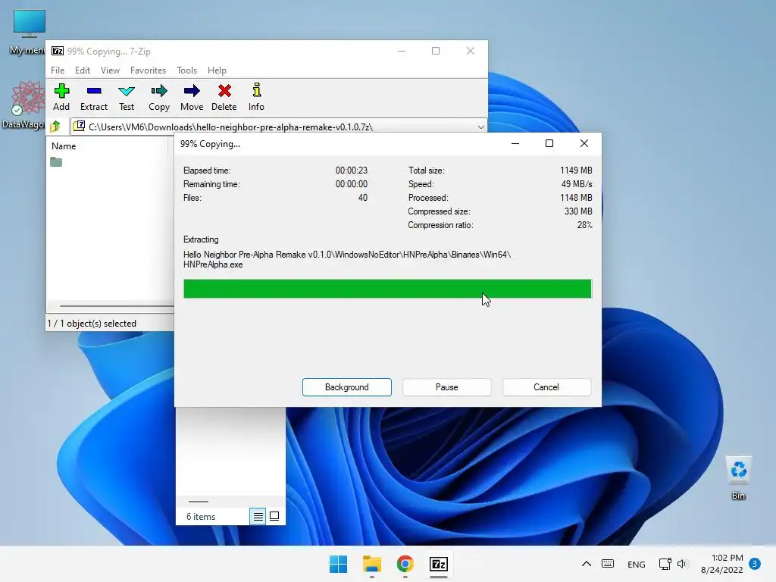
Task: Open the Windows Start menu
Action: coord(339,564)
